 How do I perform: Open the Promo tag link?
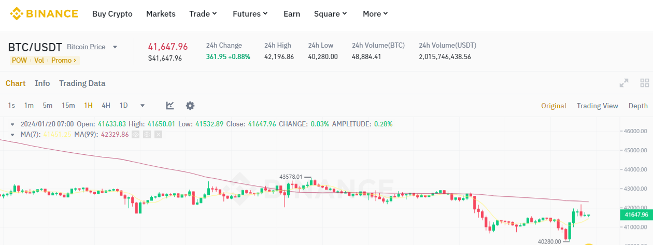pyautogui.click(x=64, y=60)
